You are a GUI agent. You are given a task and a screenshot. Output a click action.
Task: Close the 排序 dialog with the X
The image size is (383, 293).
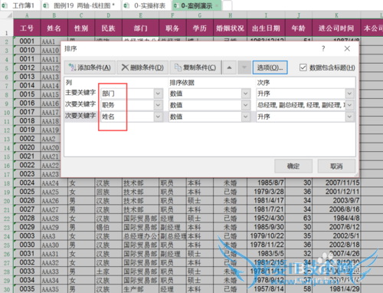pyautogui.click(x=347, y=48)
